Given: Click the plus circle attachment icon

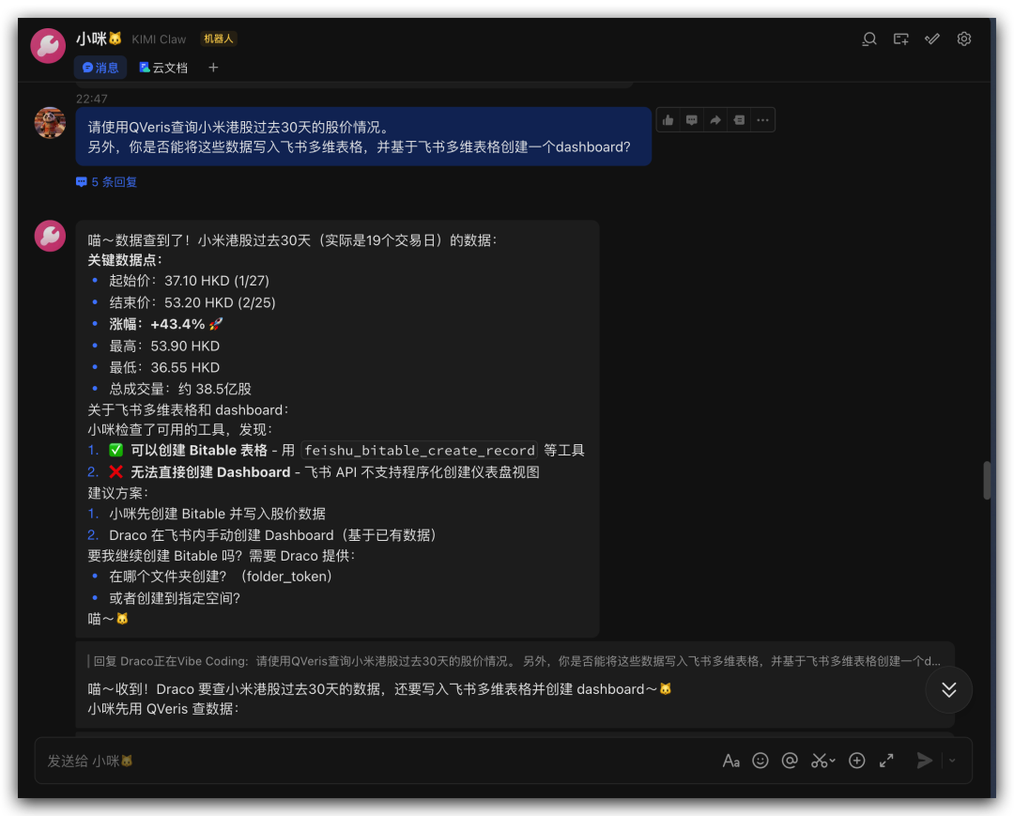Looking at the screenshot, I should pyautogui.click(x=856, y=761).
